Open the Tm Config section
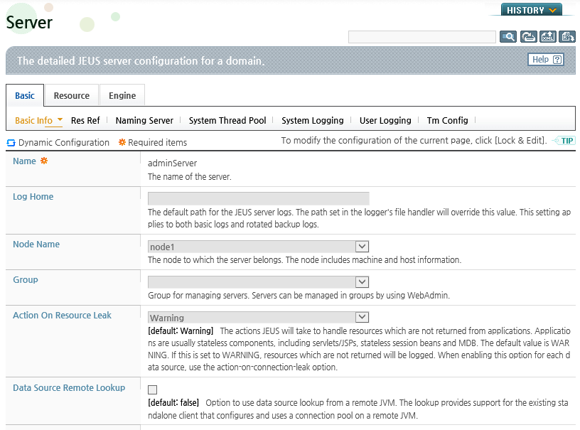This screenshot has height=430, width=580. coord(448,121)
